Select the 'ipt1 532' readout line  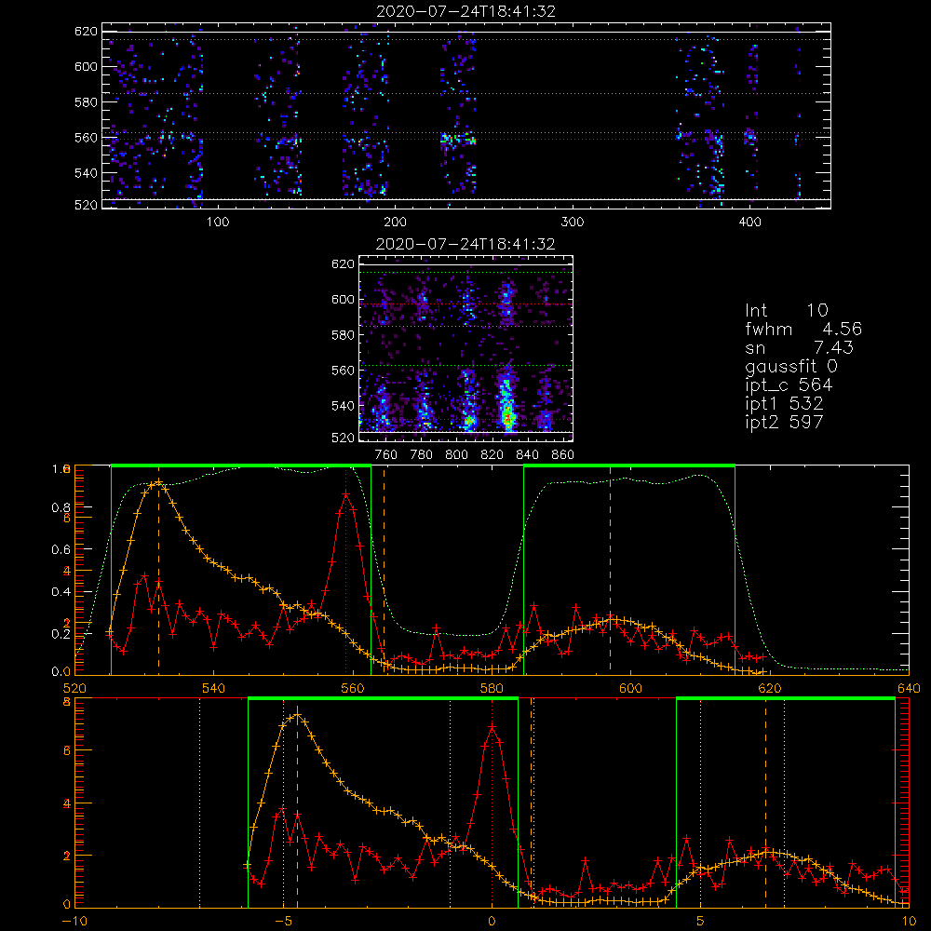click(x=784, y=404)
